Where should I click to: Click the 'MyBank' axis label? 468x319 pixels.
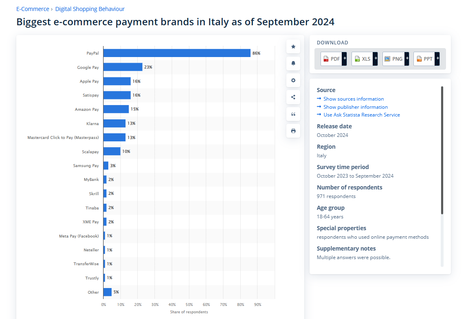tap(91, 180)
